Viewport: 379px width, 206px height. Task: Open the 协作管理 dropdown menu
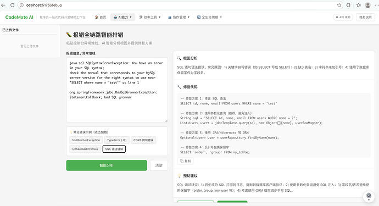(x=179, y=17)
